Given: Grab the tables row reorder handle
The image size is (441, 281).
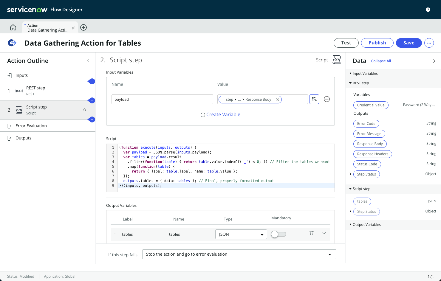Looking at the screenshot, I should coord(115,233).
